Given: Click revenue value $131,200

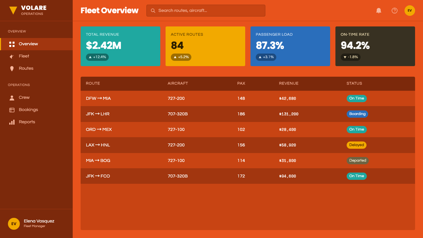Looking at the screenshot, I should pos(289,114).
